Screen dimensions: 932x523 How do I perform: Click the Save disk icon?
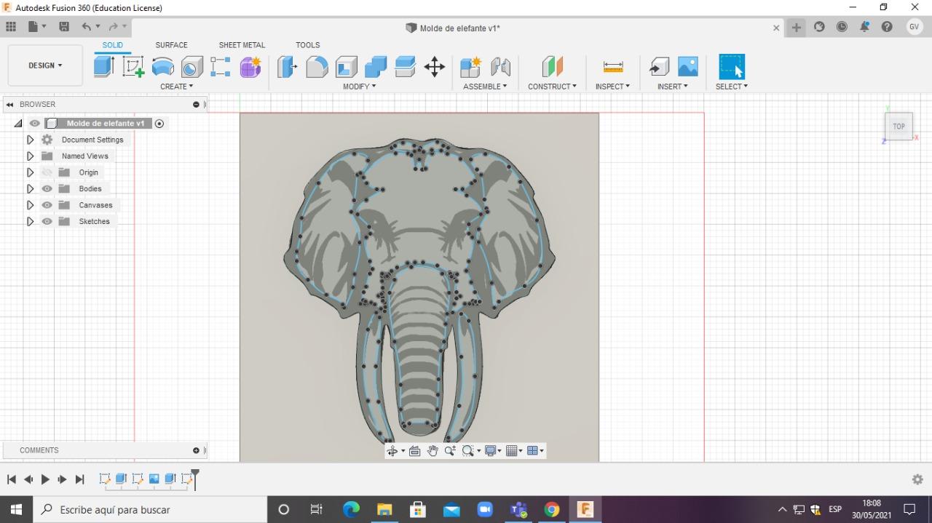coord(64,27)
